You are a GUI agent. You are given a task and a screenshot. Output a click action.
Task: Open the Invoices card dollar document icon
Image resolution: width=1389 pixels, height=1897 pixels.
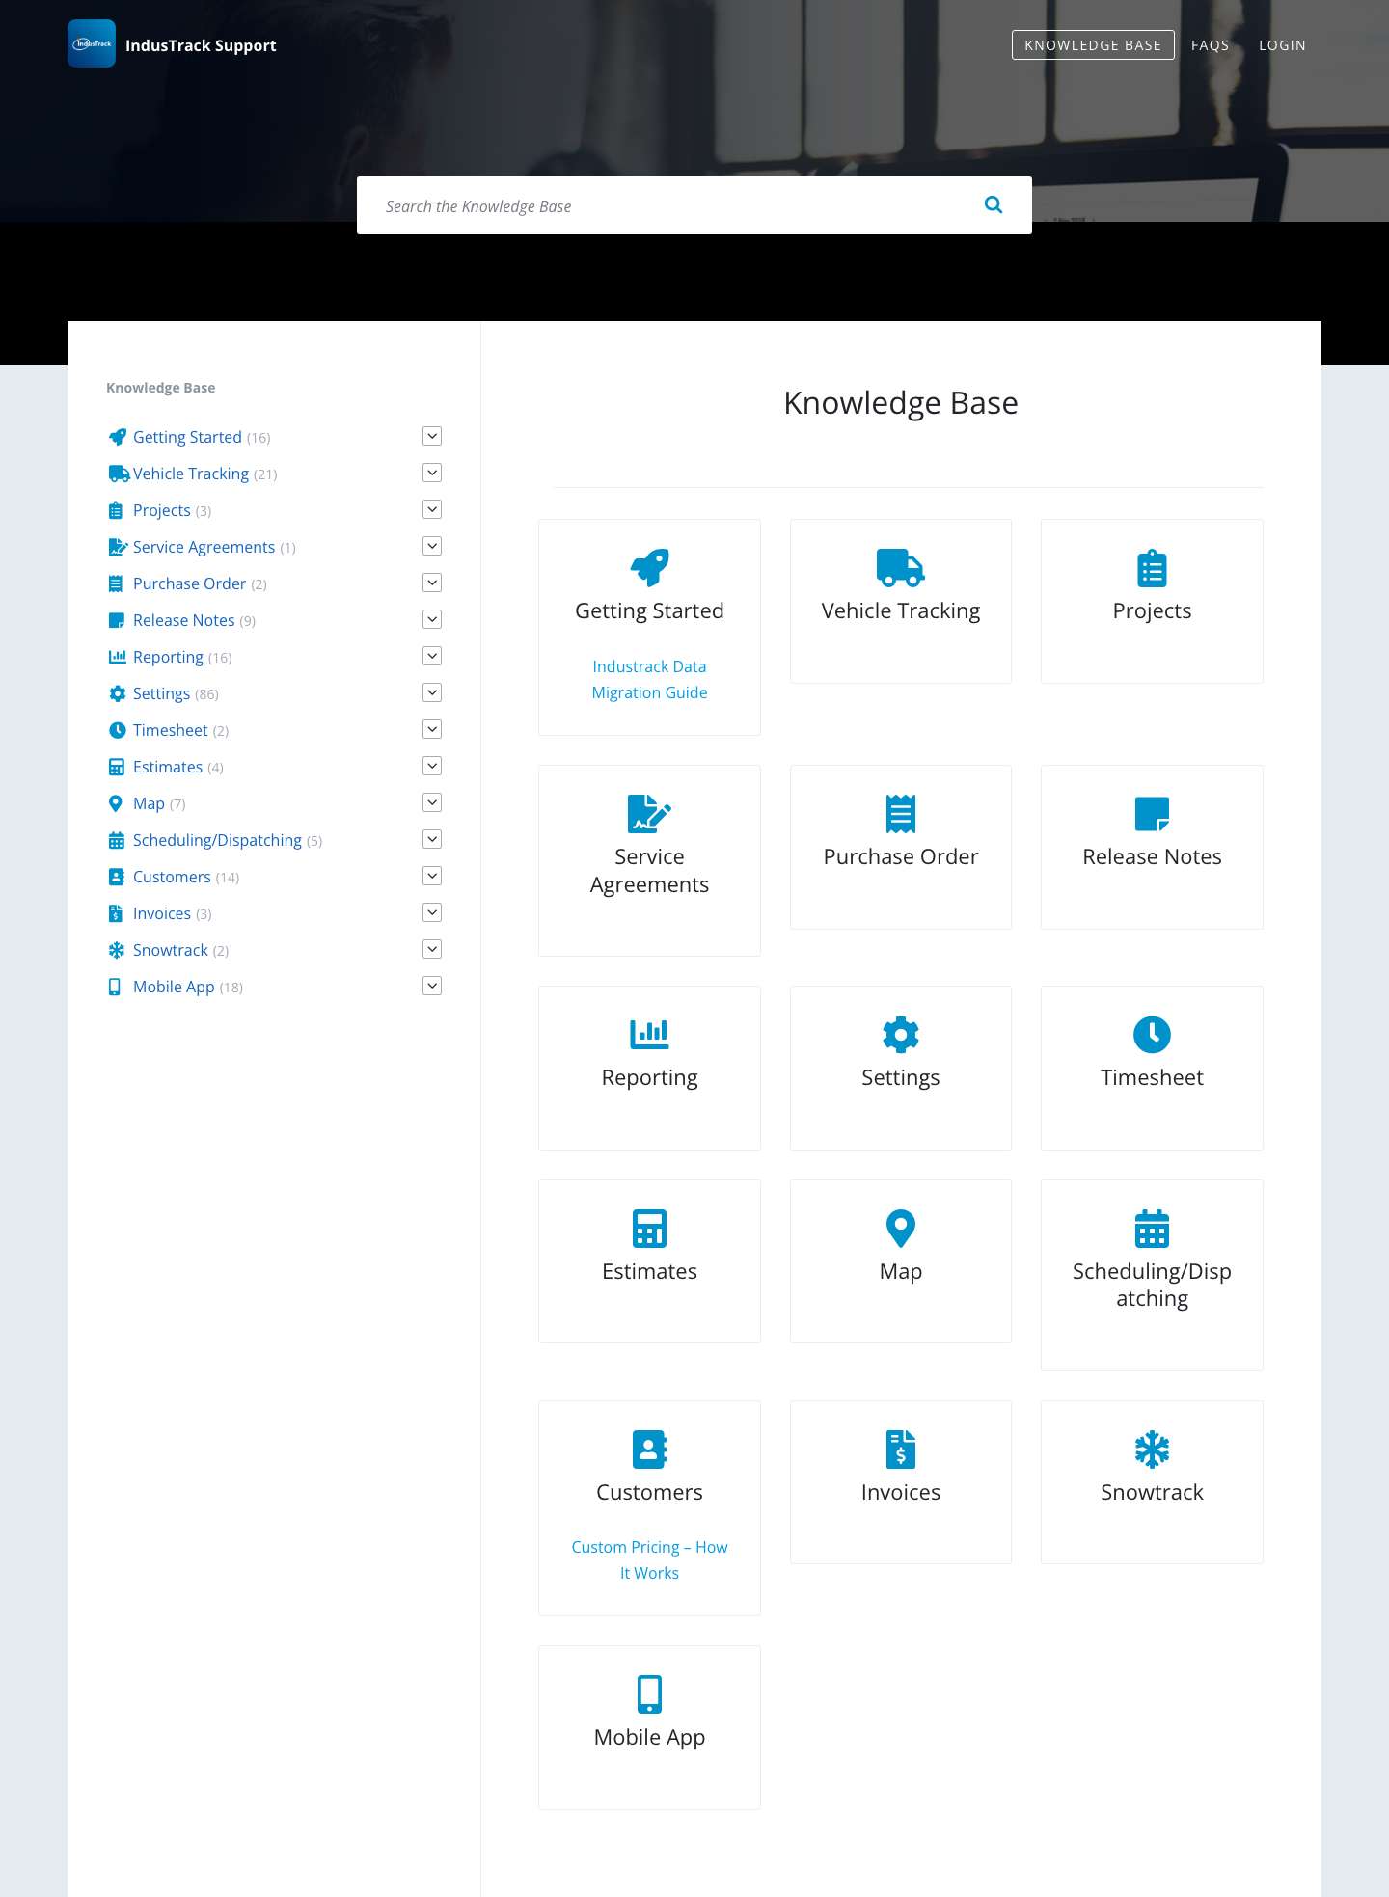pos(901,1449)
